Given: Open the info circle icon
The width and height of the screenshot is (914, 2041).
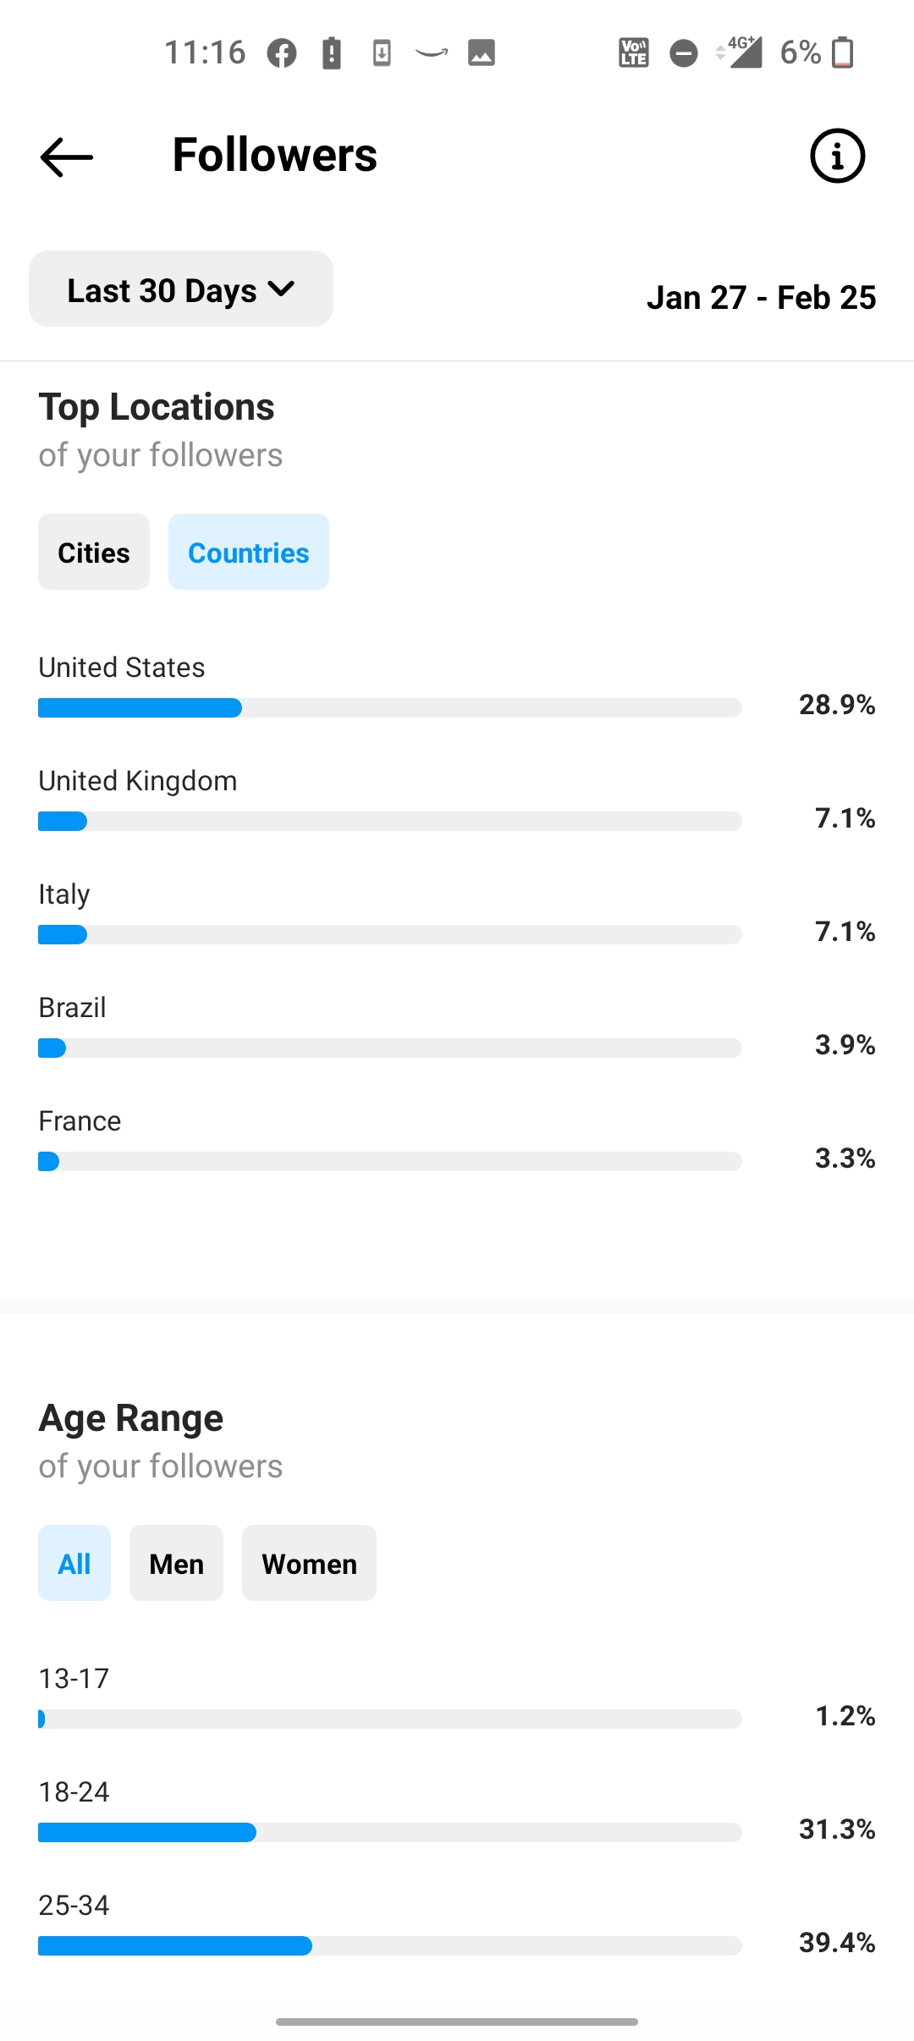Looking at the screenshot, I should tap(837, 156).
